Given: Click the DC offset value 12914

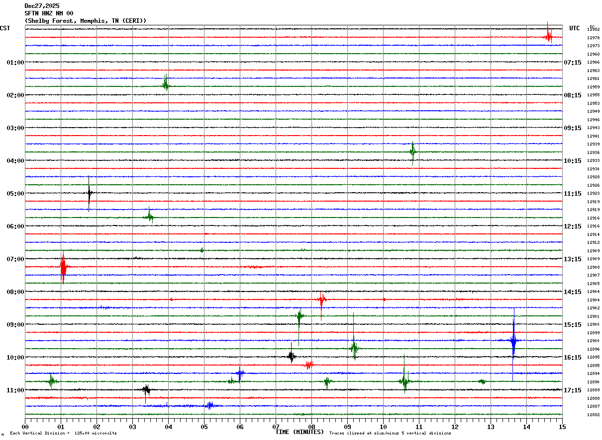Looking at the screenshot, I should click(x=593, y=234).
